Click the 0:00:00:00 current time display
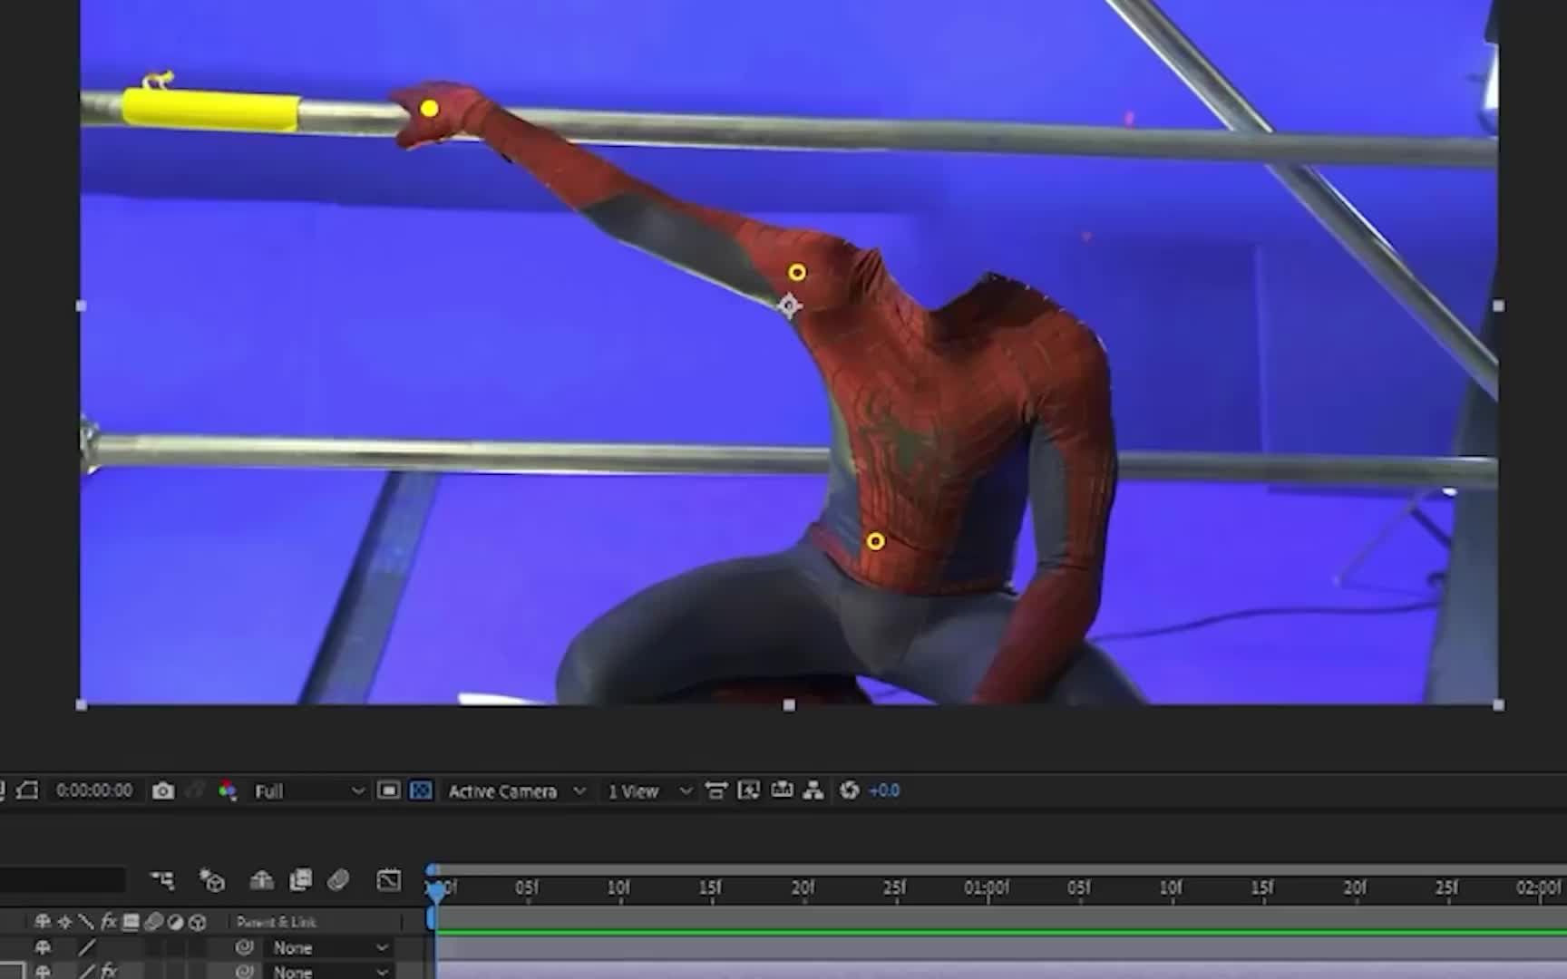This screenshot has height=979, width=1567. (x=94, y=790)
